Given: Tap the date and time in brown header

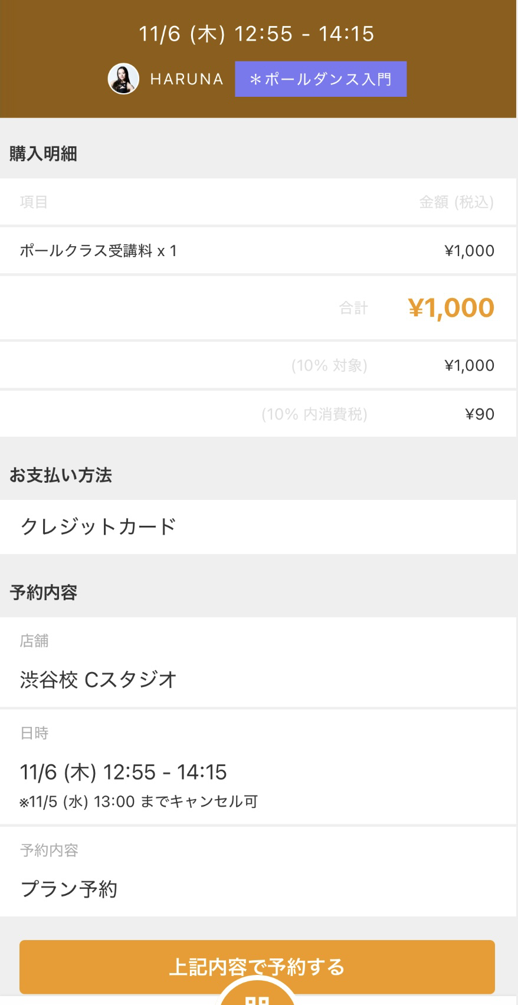Looking at the screenshot, I should (x=257, y=34).
